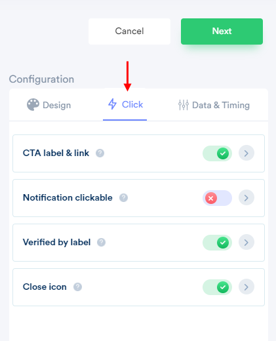Switch to the Design tab
The width and height of the screenshot is (276, 341).
pyautogui.click(x=49, y=105)
